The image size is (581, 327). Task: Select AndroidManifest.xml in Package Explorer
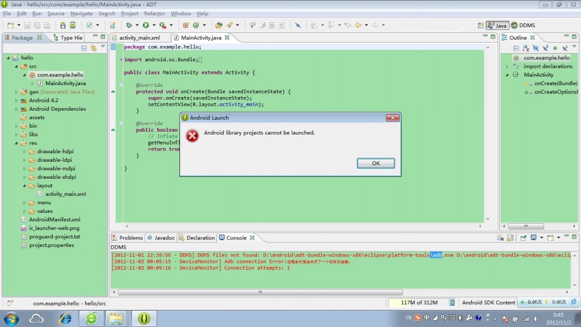[x=54, y=220]
